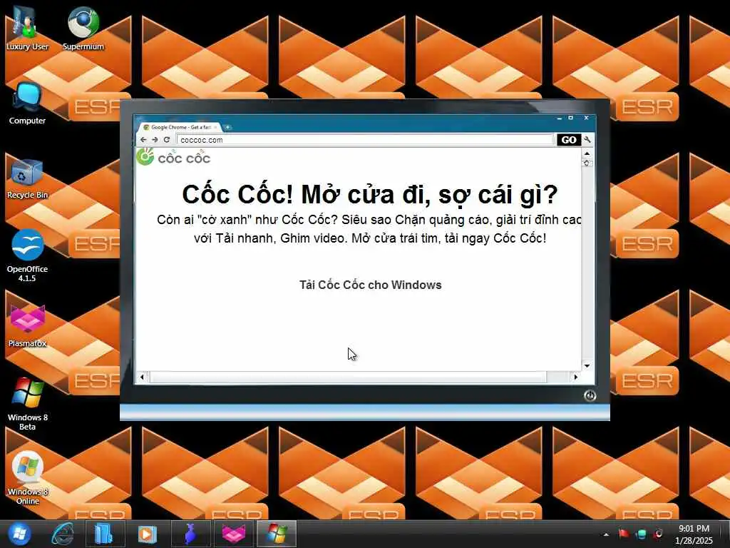Click the monitor frame power button

click(x=590, y=395)
